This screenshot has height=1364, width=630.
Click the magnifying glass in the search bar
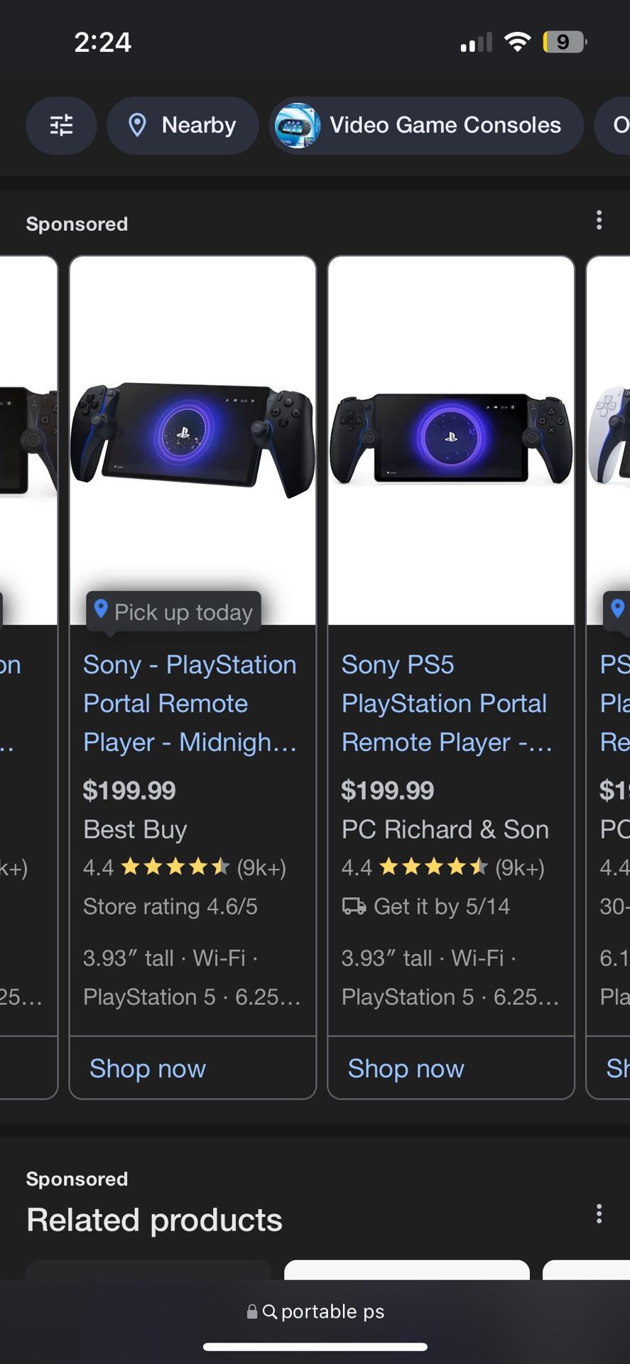coord(270,1312)
